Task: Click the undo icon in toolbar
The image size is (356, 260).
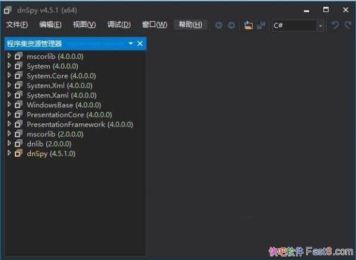Action: click(x=335, y=25)
